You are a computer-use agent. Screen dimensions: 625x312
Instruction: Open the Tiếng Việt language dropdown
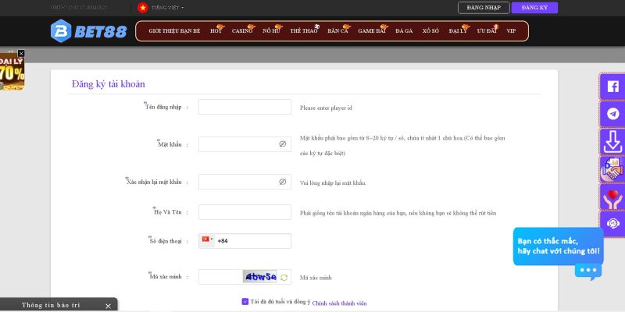[x=167, y=8]
